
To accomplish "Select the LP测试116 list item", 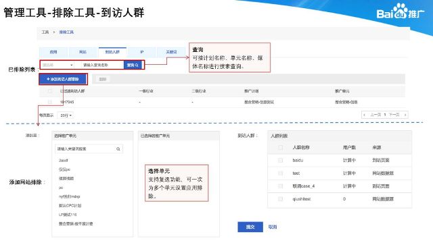I will (x=68, y=215).
